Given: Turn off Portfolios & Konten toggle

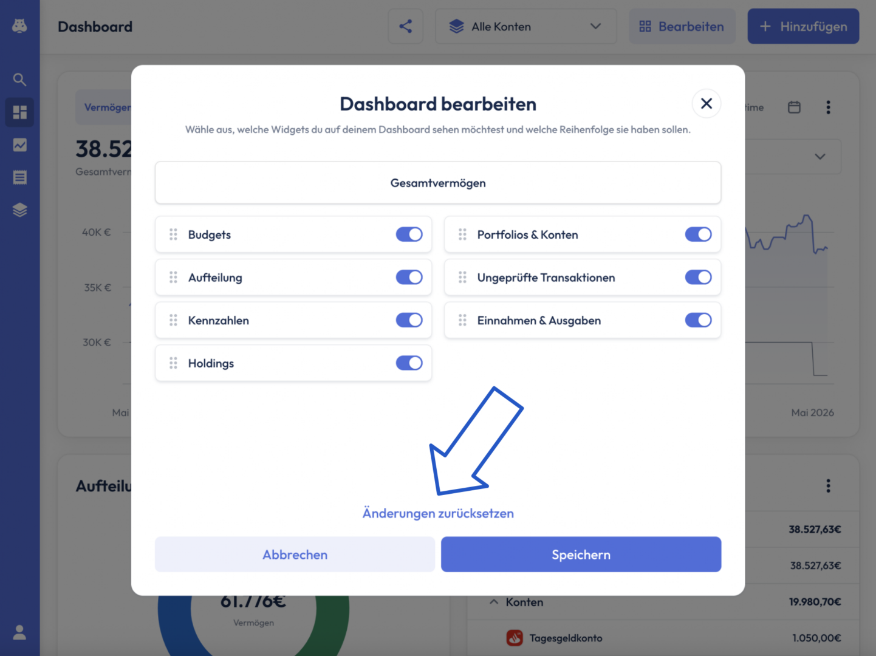Looking at the screenshot, I should point(699,234).
